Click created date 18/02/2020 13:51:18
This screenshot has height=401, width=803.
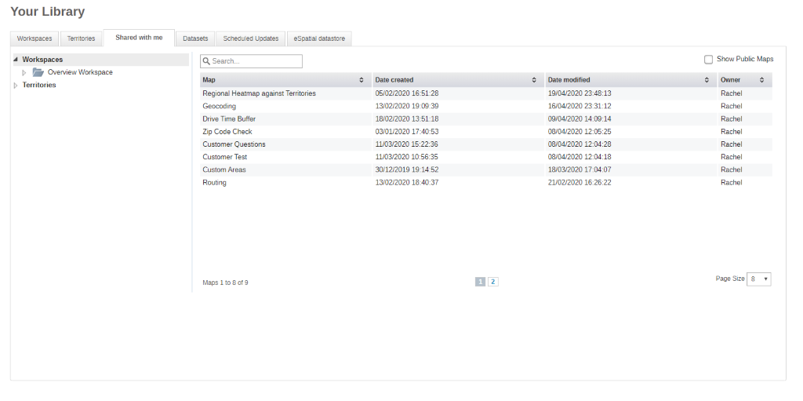click(x=407, y=119)
